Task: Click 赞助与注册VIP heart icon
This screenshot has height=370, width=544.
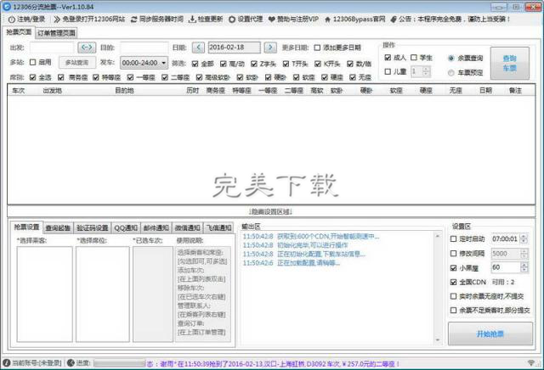Action: click(x=272, y=20)
